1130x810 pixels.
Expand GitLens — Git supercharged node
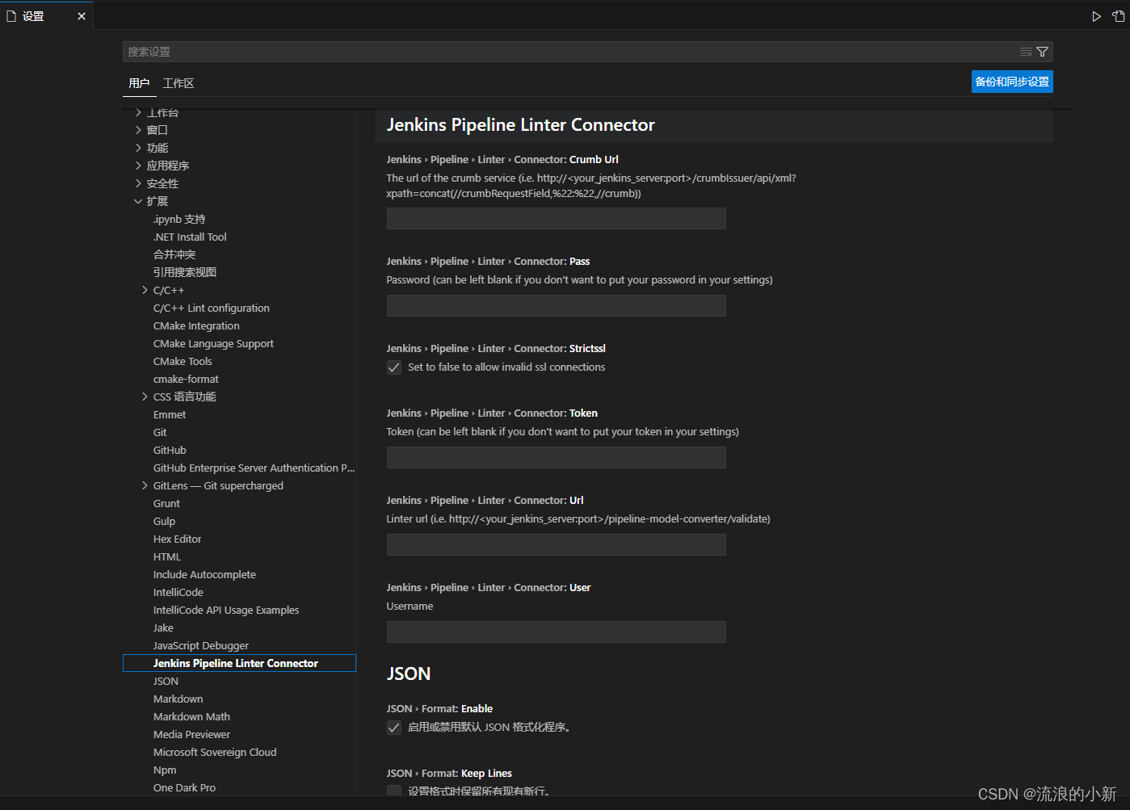click(145, 485)
